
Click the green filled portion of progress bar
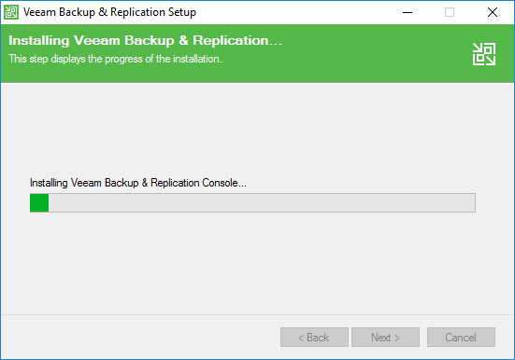pos(39,202)
